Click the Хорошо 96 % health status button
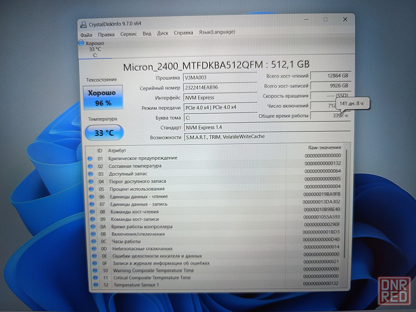 pos(103,97)
